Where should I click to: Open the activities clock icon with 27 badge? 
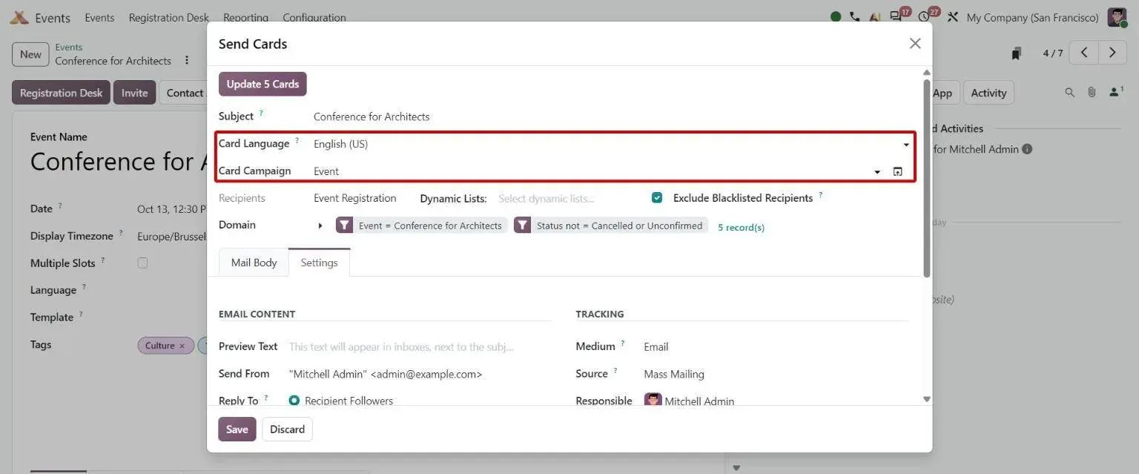coord(924,17)
